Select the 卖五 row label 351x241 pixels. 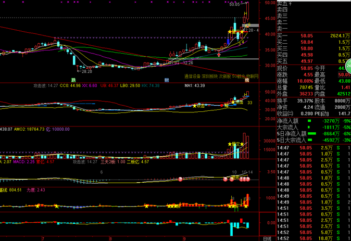[282, 3]
